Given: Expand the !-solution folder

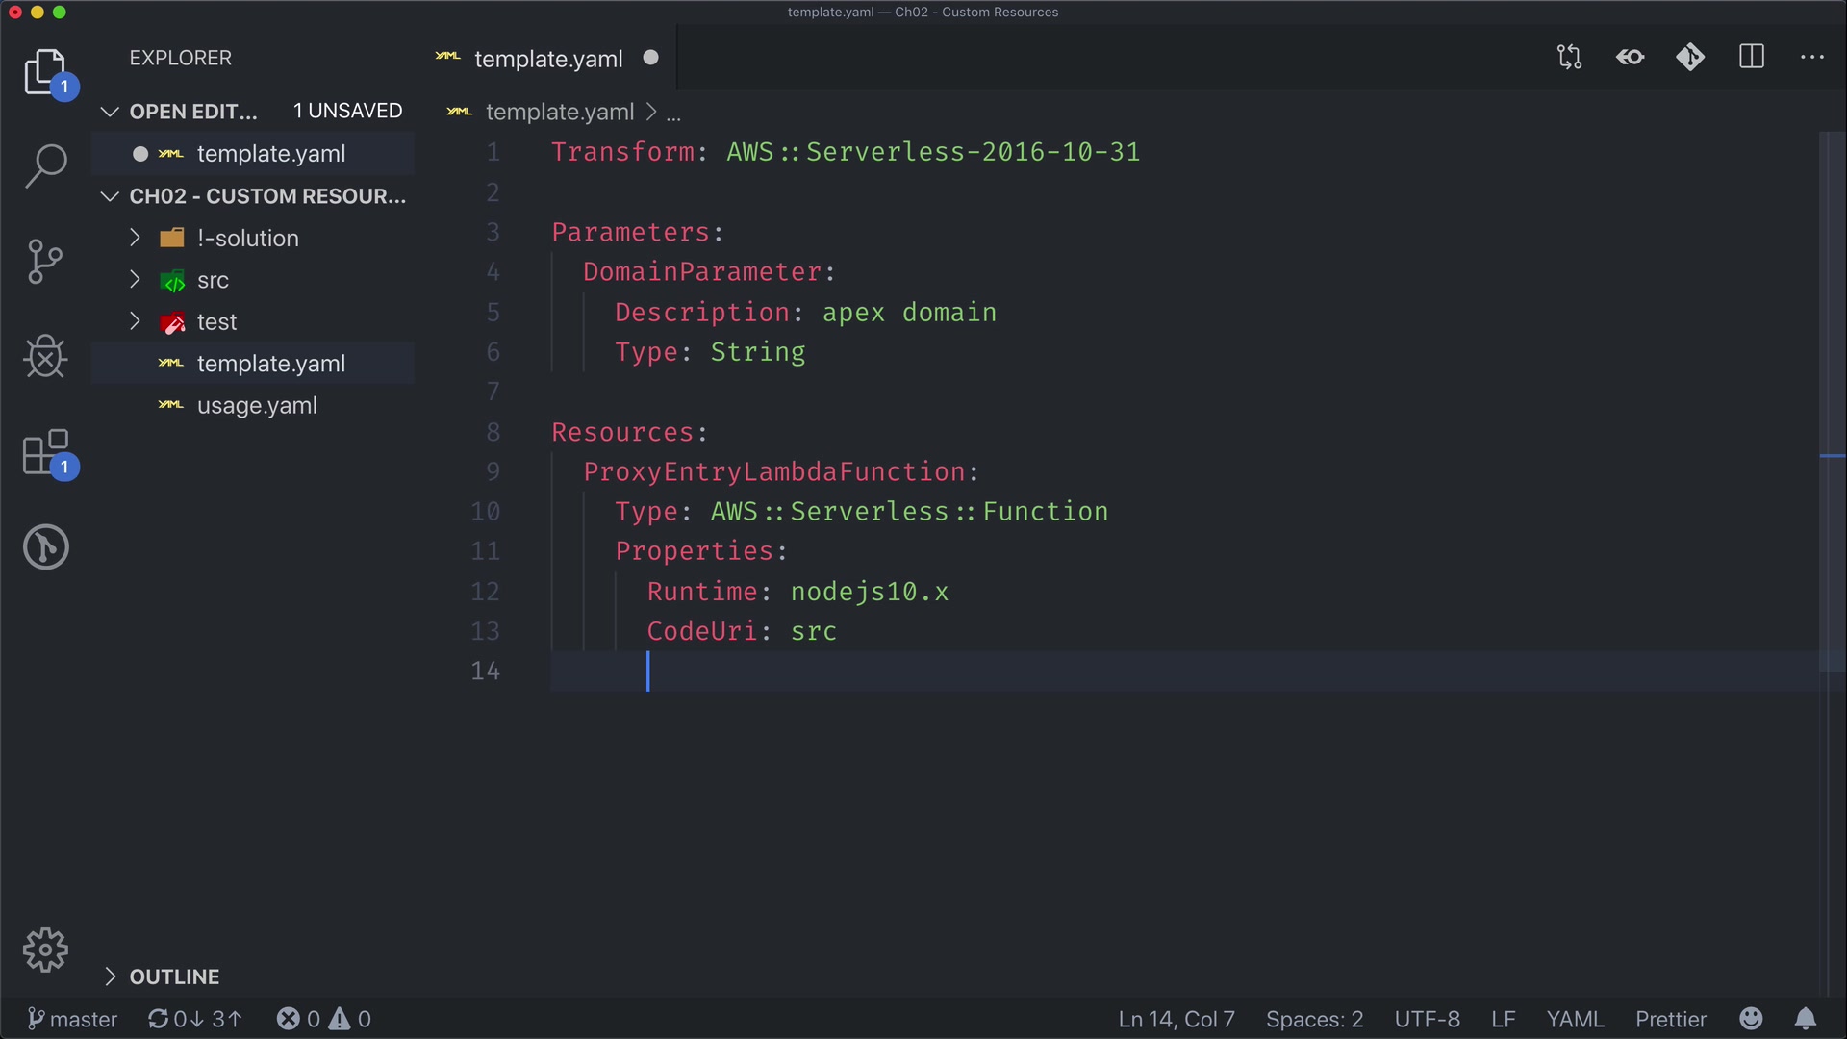Looking at the screenshot, I should click(x=248, y=238).
